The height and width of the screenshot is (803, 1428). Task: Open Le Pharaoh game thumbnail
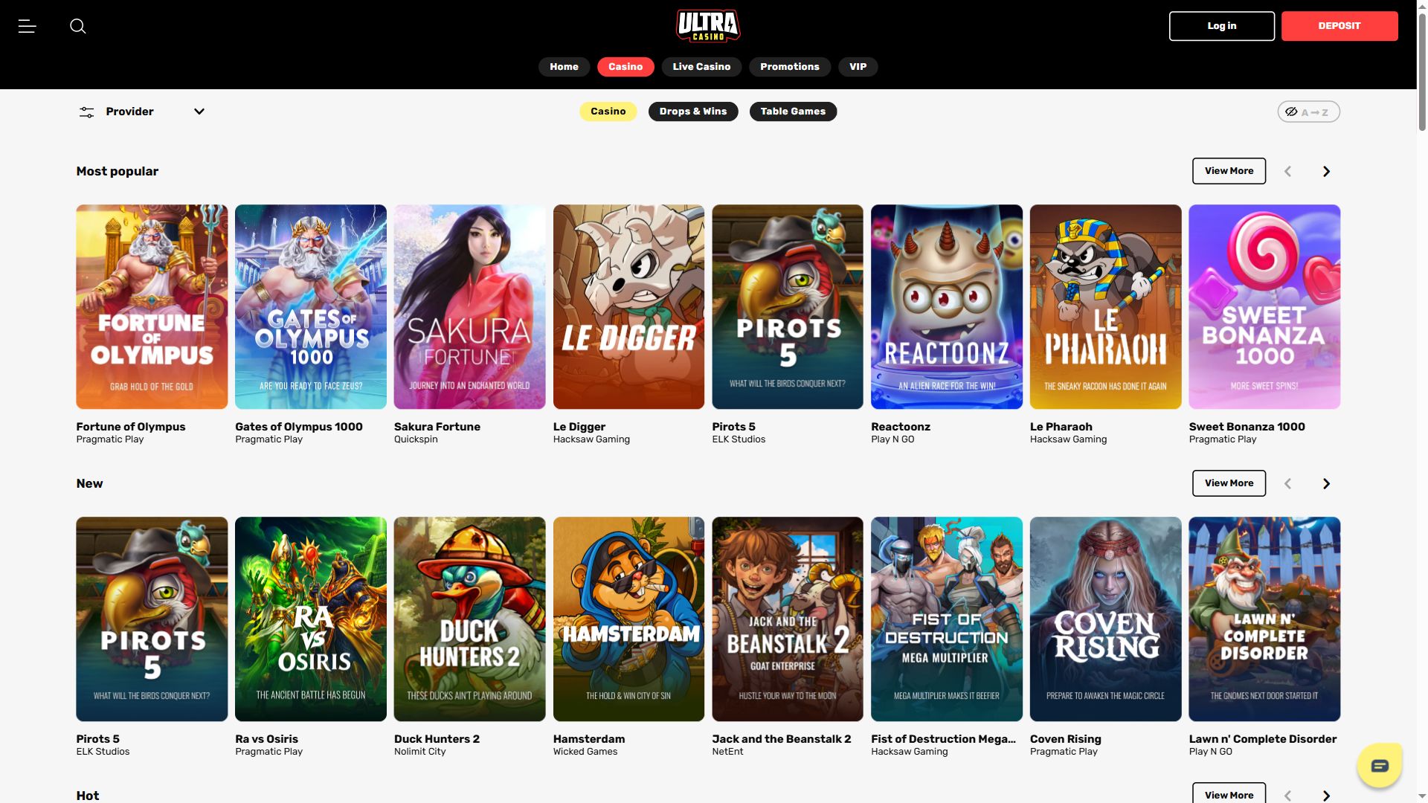coord(1105,306)
